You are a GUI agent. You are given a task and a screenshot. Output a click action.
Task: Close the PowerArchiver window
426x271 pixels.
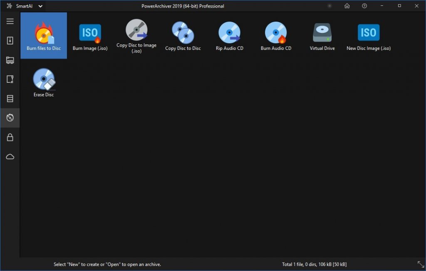pyautogui.click(x=417, y=6)
